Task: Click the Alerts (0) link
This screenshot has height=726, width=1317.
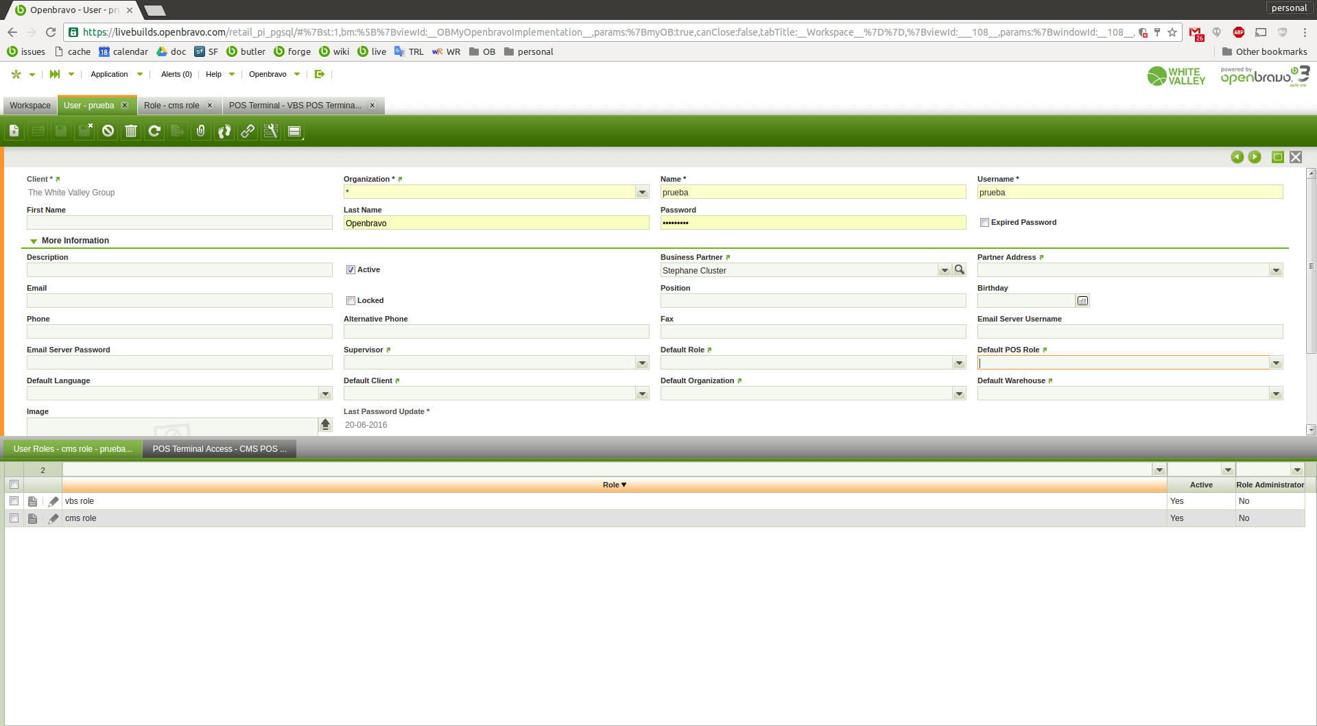Action: click(x=176, y=74)
